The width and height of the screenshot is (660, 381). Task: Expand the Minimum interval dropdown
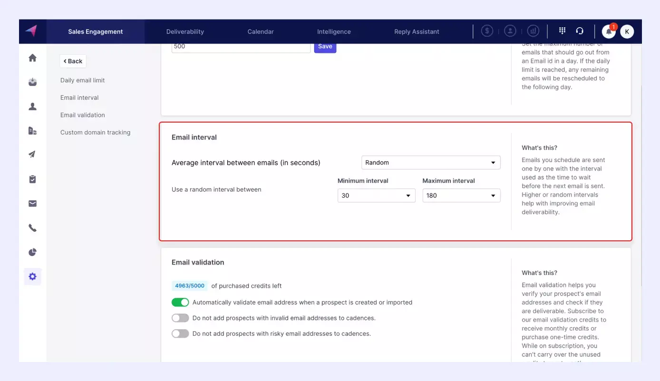click(x=376, y=195)
